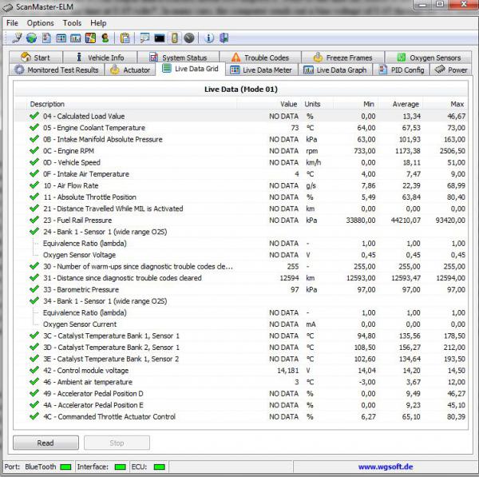This screenshot has height=477, width=479.
Task: Open the www.wgsoft.de link
Action: tap(385, 467)
